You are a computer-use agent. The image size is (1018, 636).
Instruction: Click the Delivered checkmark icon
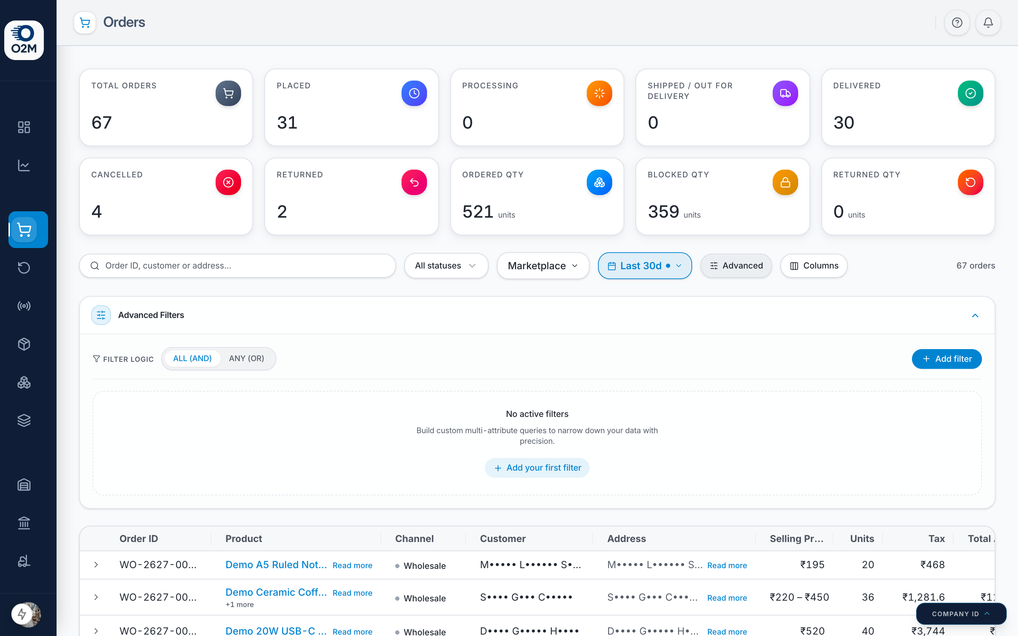click(971, 93)
